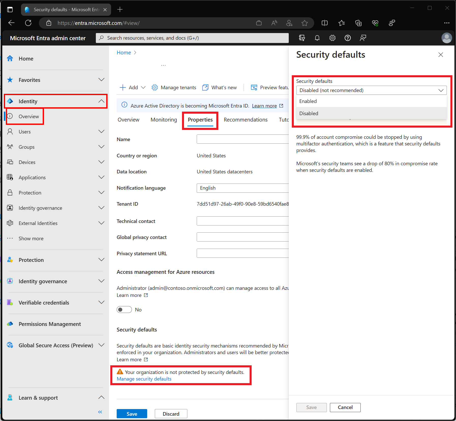Viewport: 456px width, 421px height.
Task: Select Disabled in Security defaults list
Action: coord(371,113)
